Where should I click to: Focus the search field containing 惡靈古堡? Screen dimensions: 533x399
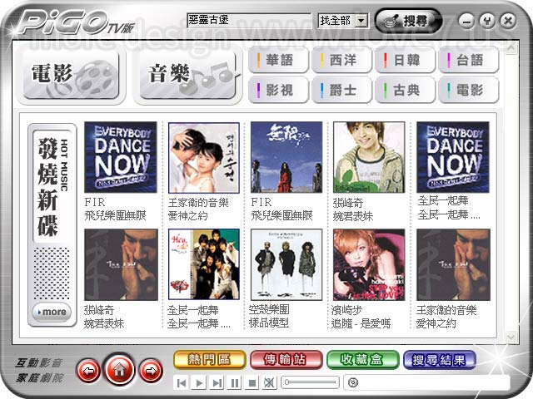(x=249, y=20)
